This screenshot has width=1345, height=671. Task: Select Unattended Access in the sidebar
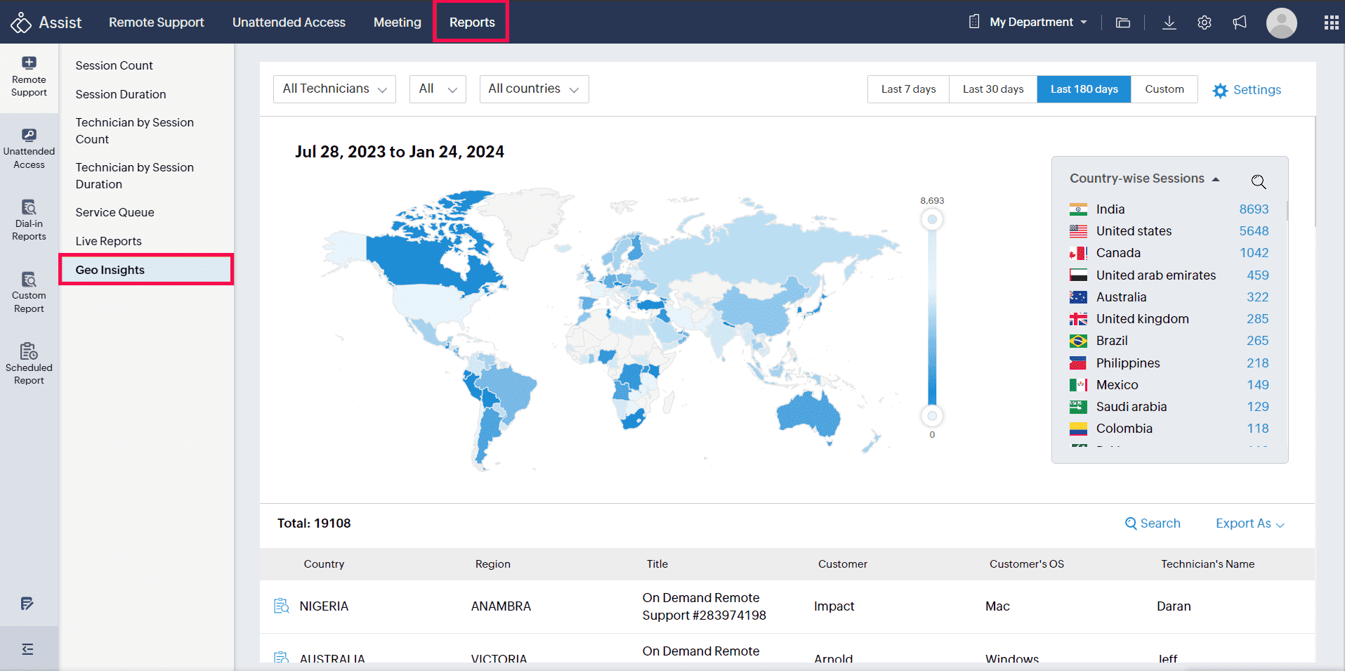click(x=29, y=148)
